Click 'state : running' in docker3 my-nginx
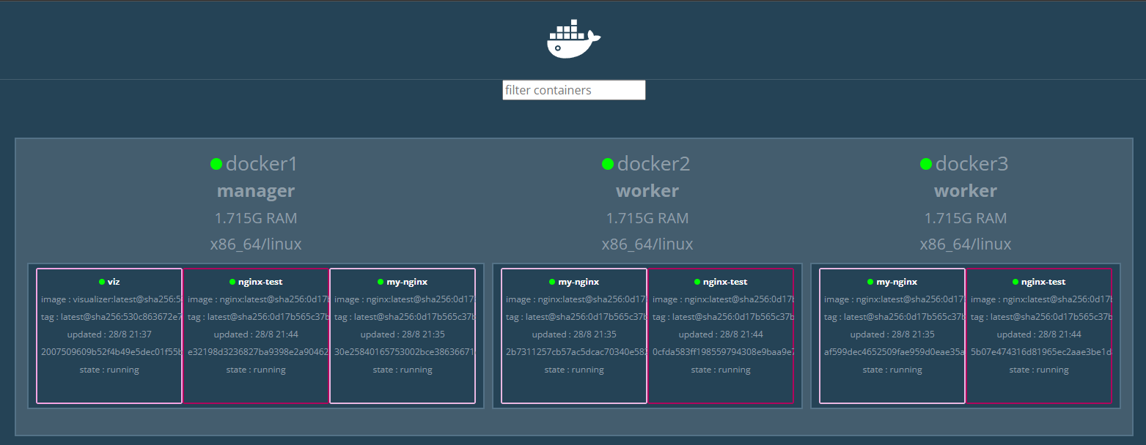1146x445 pixels. (892, 370)
